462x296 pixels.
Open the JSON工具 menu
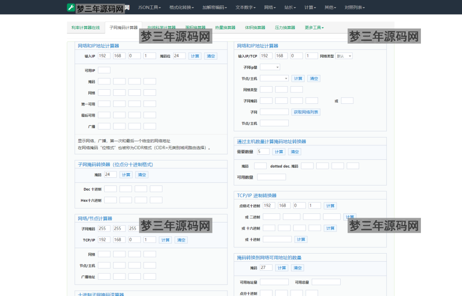[149, 7]
